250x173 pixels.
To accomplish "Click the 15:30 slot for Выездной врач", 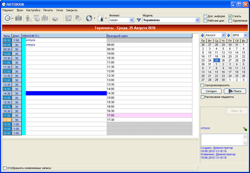I will pyautogui.click(x=149, y=102).
